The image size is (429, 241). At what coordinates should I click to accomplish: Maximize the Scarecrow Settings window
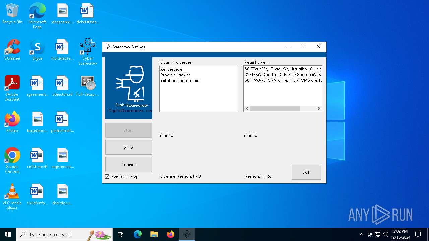tap(303, 47)
